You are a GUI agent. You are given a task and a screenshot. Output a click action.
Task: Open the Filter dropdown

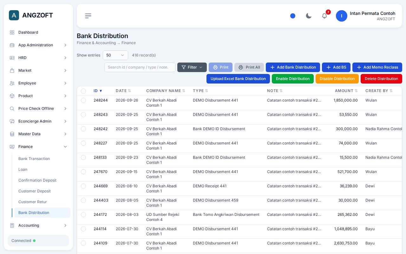192,67
